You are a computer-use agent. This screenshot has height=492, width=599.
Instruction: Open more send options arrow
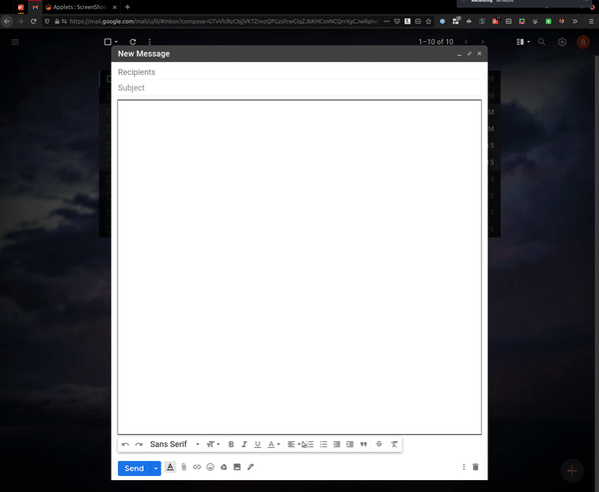click(156, 468)
